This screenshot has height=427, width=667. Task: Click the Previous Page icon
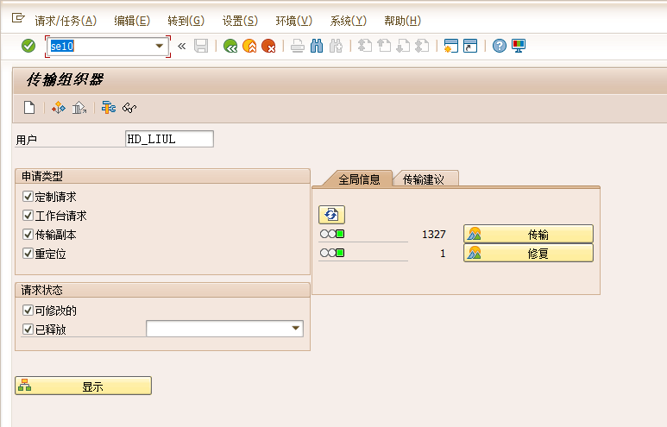click(x=384, y=46)
